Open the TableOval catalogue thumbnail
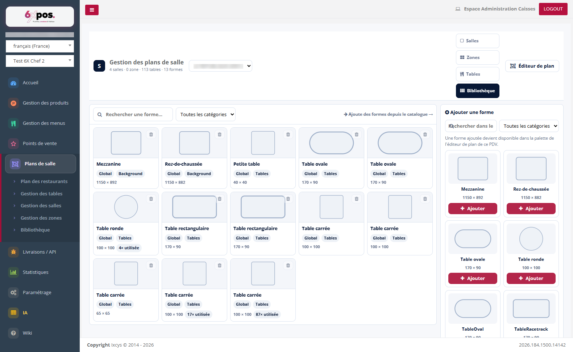Viewport: 573px width, 352px height. [473, 309]
